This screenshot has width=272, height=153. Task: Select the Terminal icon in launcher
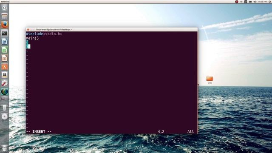pos(5,33)
